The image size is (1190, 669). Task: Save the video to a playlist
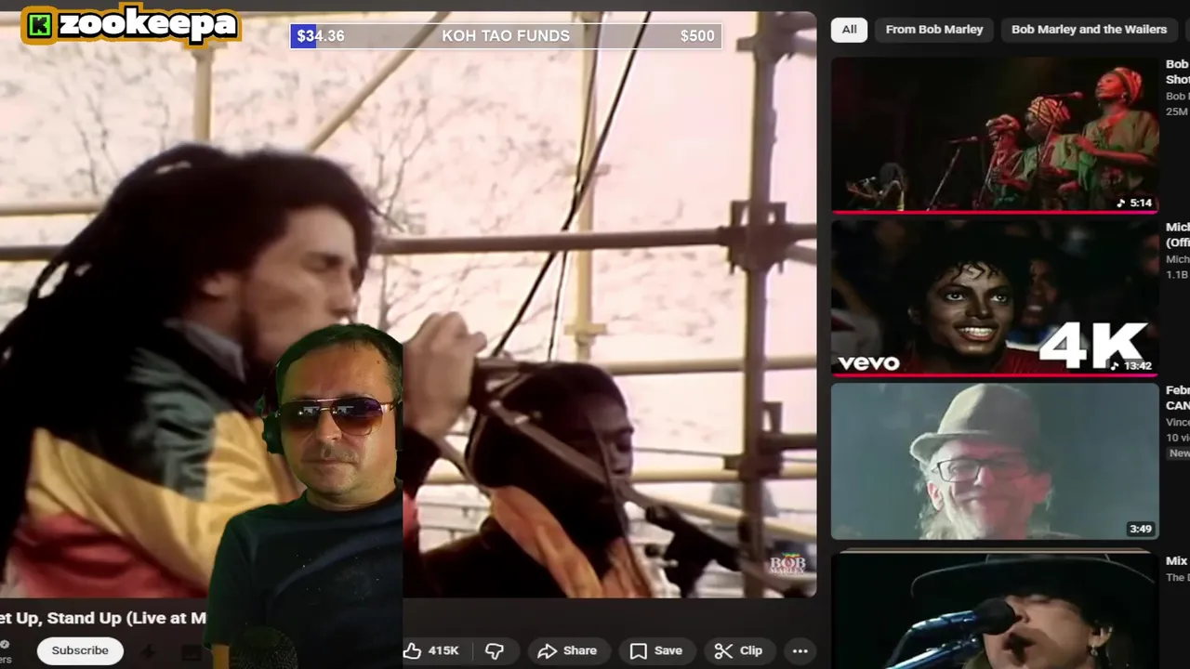pyautogui.click(x=656, y=650)
